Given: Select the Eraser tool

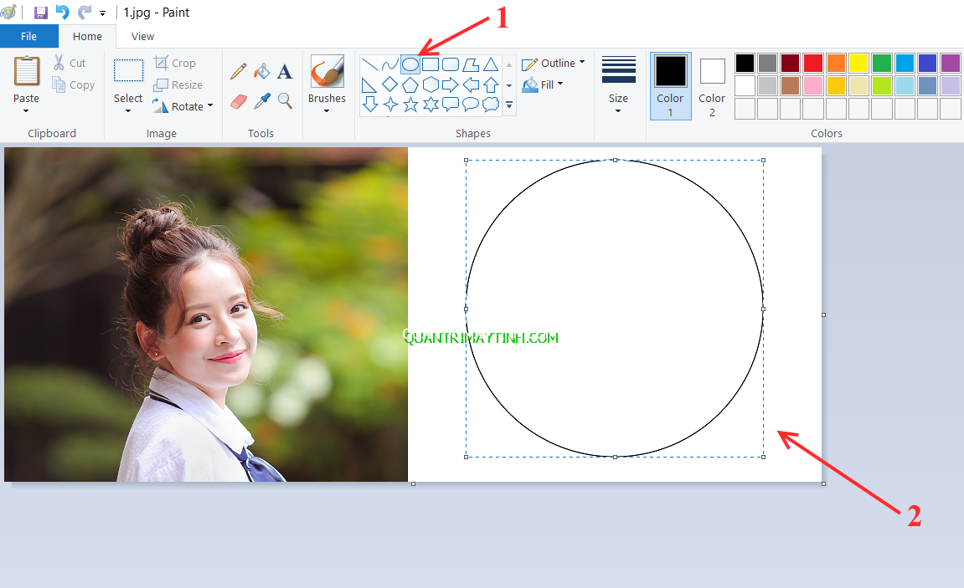Looking at the screenshot, I should point(239,100).
